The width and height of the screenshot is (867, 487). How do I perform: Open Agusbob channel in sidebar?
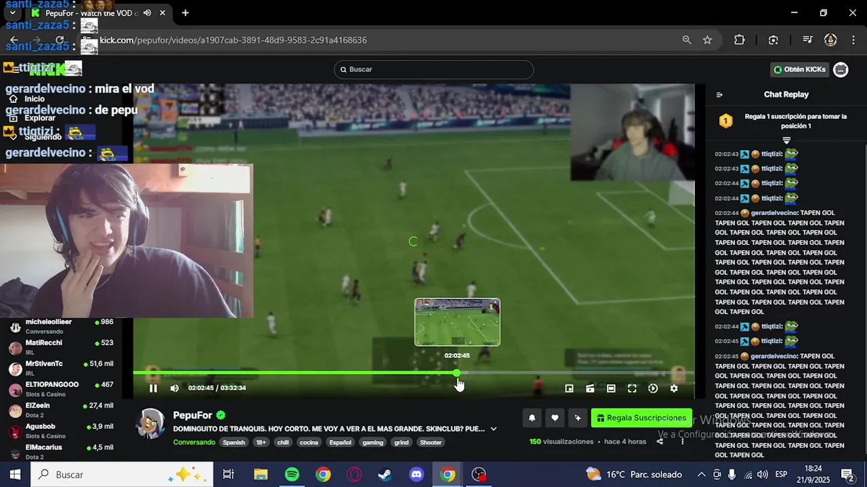(61, 432)
